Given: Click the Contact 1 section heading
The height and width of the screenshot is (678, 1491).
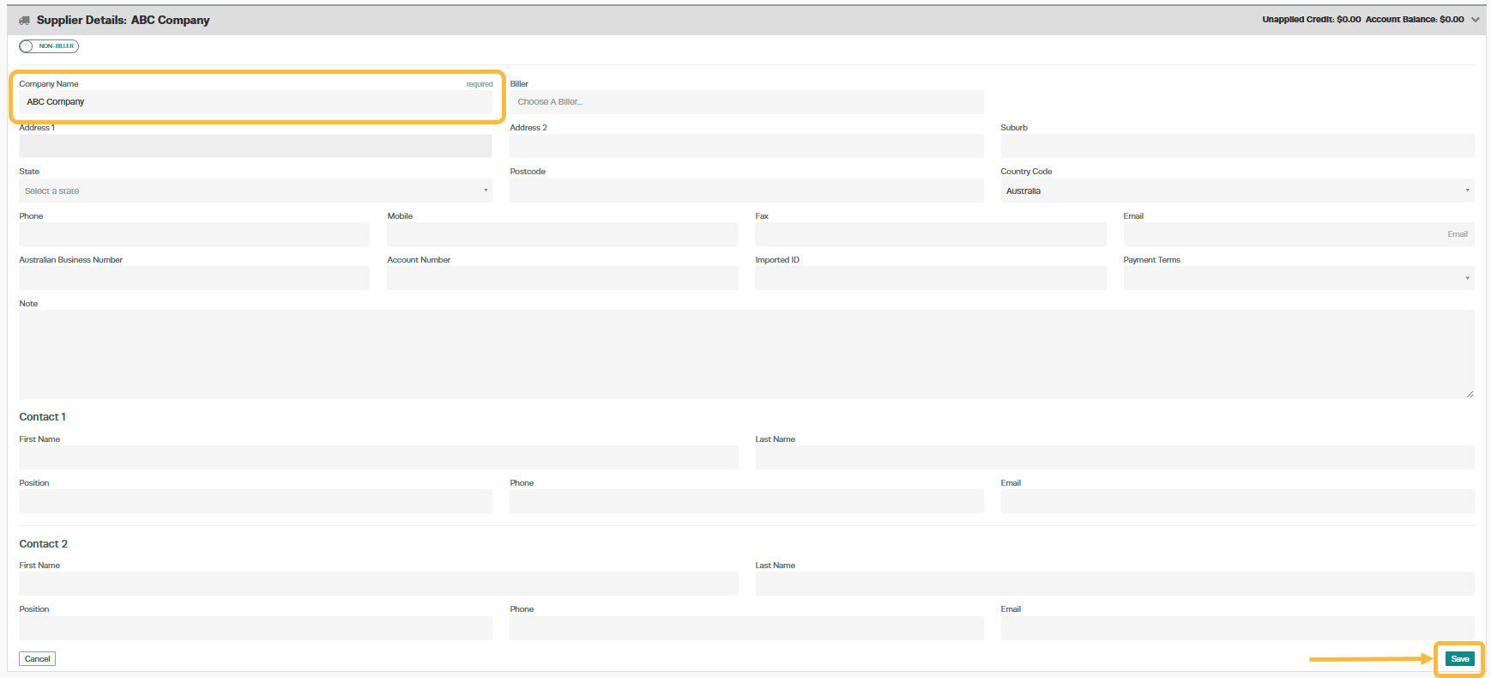Looking at the screenshot, I should point(42,417).
